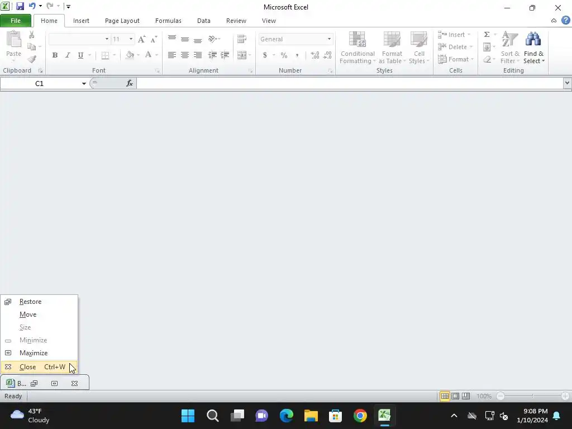Click into the formula bar
Viewport: 572px width, 429px height.
click(350, 84)
